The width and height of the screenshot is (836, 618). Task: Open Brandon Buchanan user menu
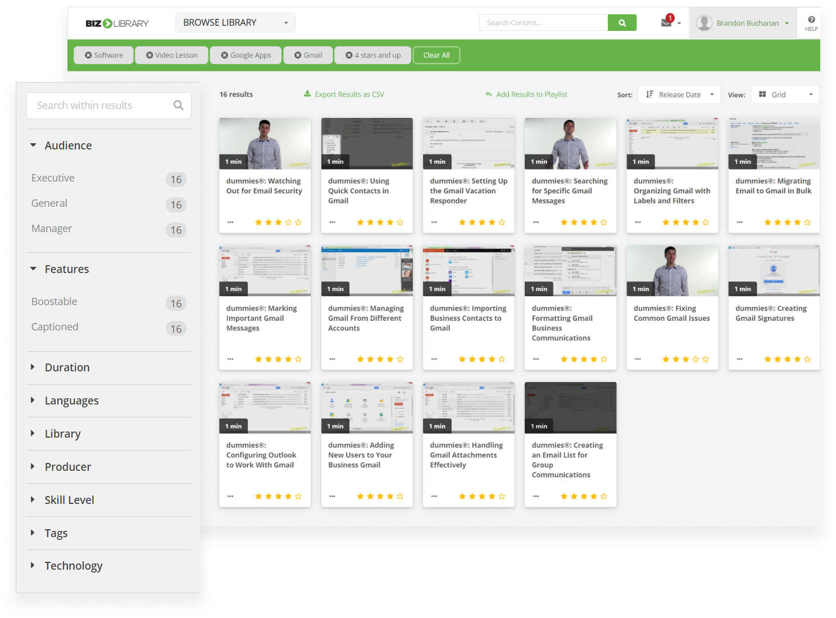click(x=743, y=23)
